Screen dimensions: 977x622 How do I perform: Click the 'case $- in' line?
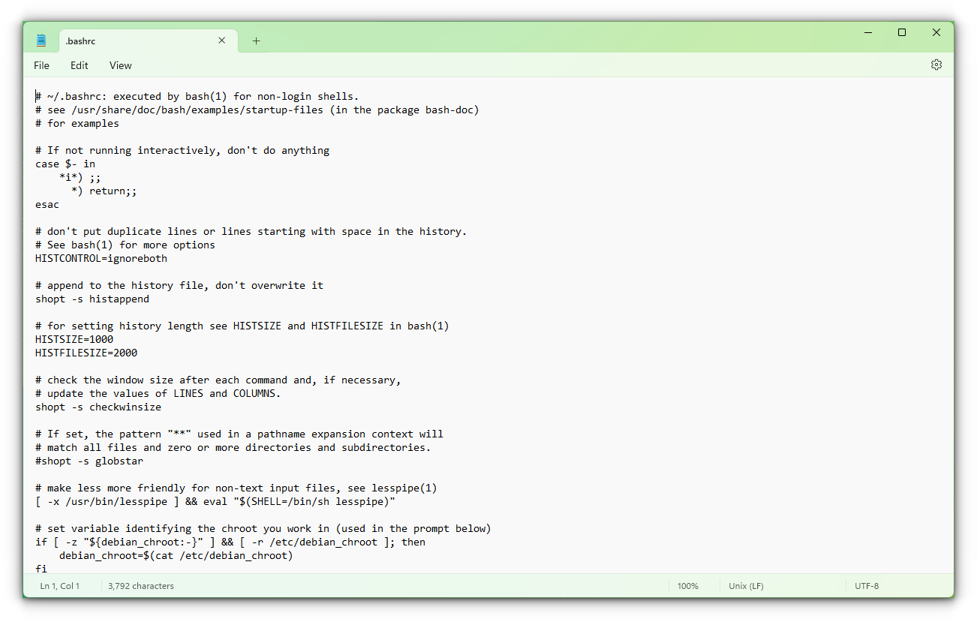(65, 164)
